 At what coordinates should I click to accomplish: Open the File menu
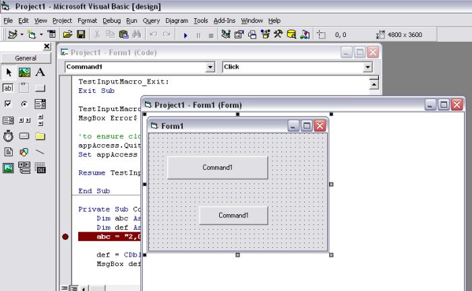point(8,21)
